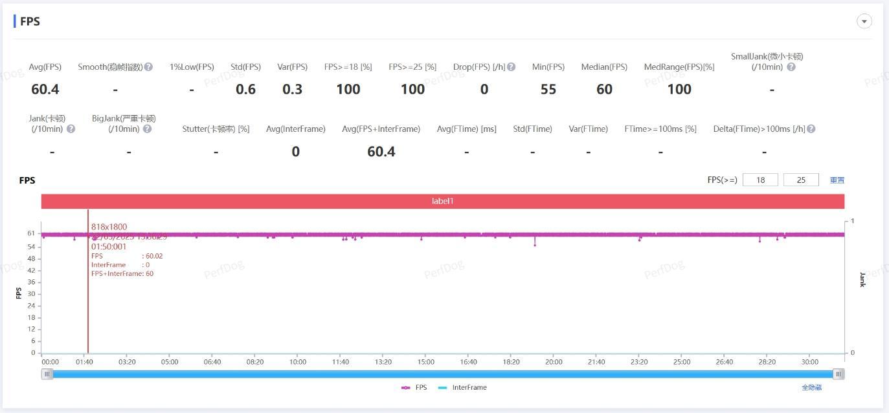This screenshot has height=413, width=889.
Task: Open help icon beside Drop(FPS) [/h]
Action: click(512, 67)
